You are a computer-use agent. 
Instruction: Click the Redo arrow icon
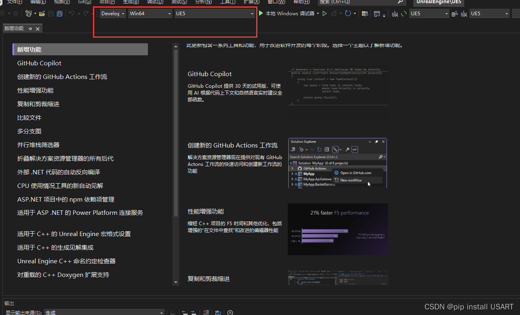(x=86, y=14)
